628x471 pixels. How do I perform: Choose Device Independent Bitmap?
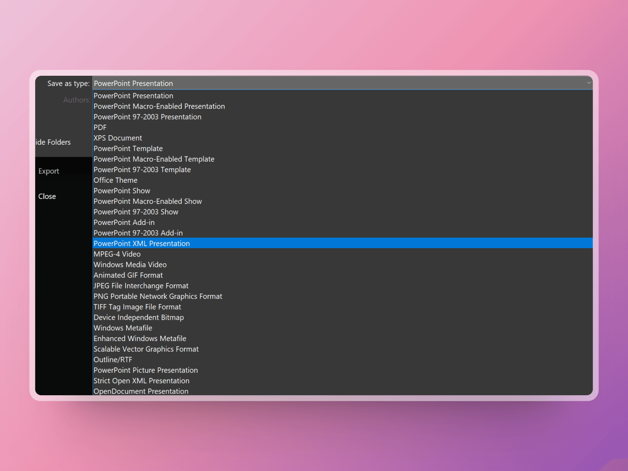342,317
